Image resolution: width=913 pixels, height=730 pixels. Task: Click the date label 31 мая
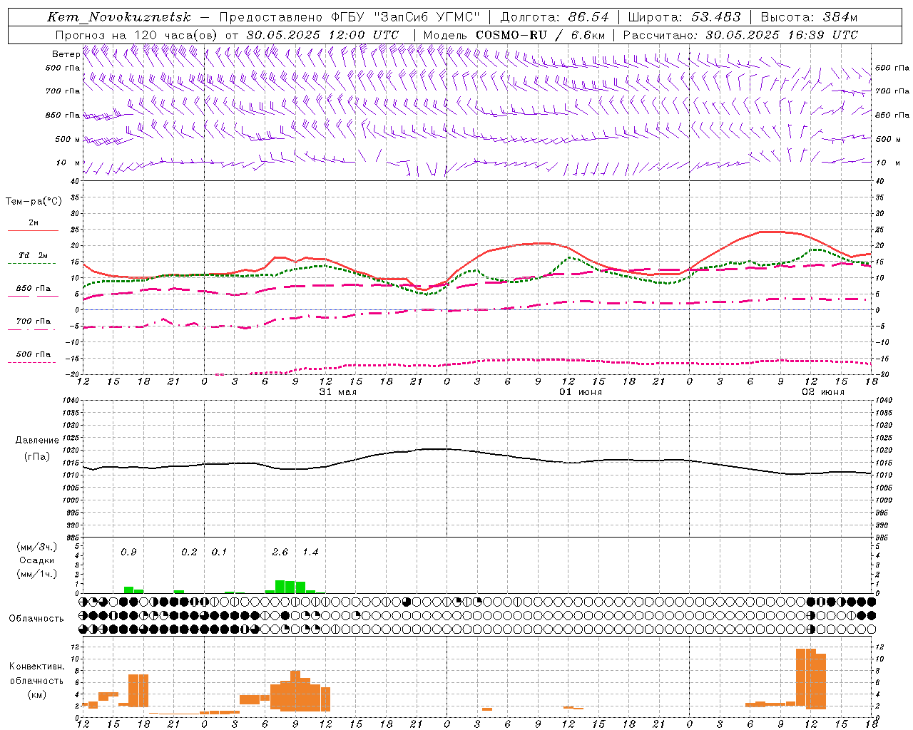[337, 392]
